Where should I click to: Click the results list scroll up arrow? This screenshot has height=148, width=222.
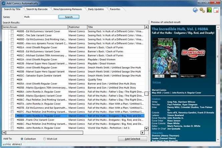point(146,27)
